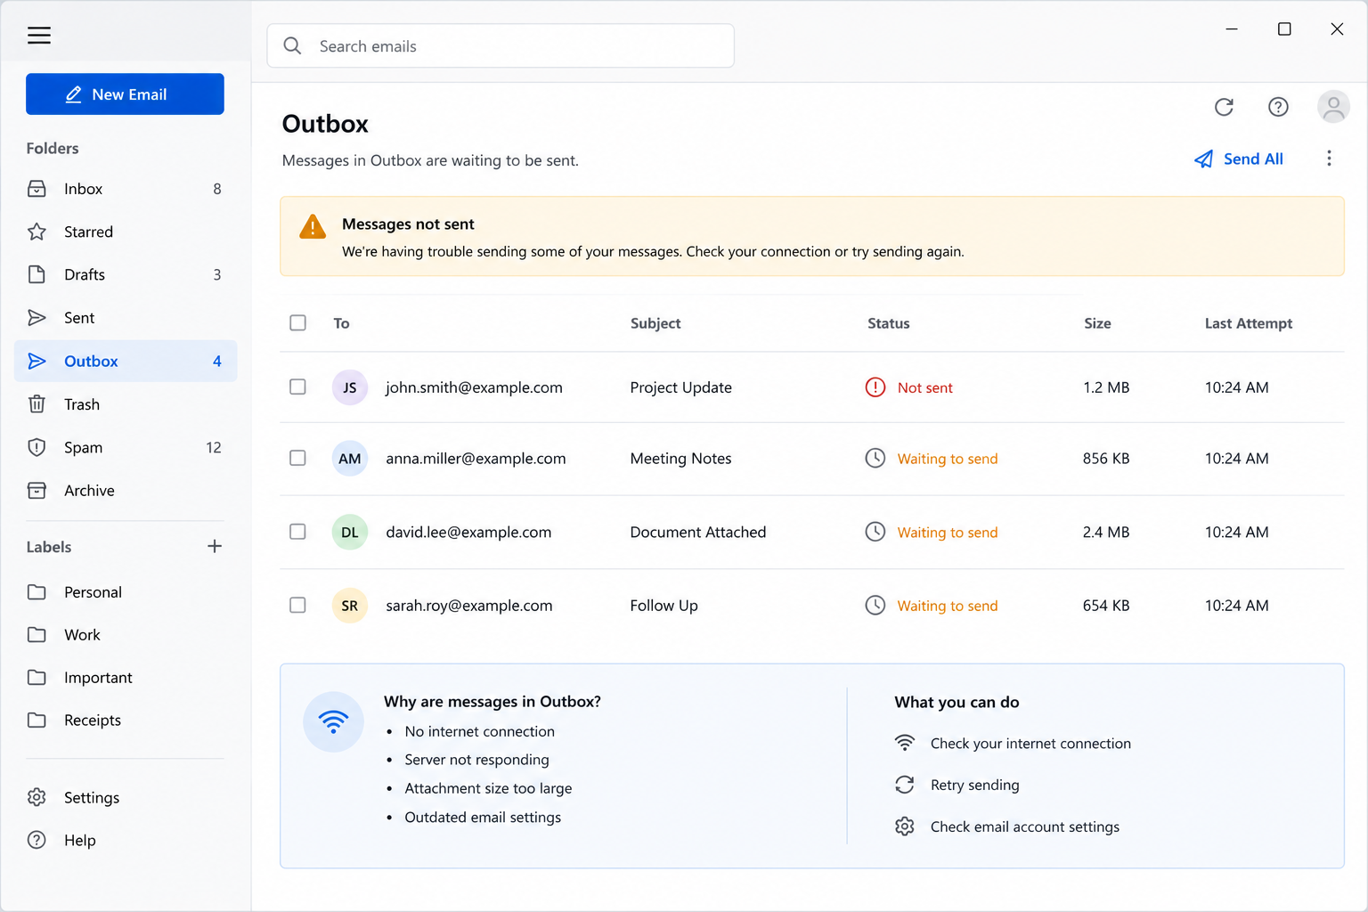This screenshot has height=912, width=1368.
Task: Sort by the To column header
Action: [x=341, y=323]
